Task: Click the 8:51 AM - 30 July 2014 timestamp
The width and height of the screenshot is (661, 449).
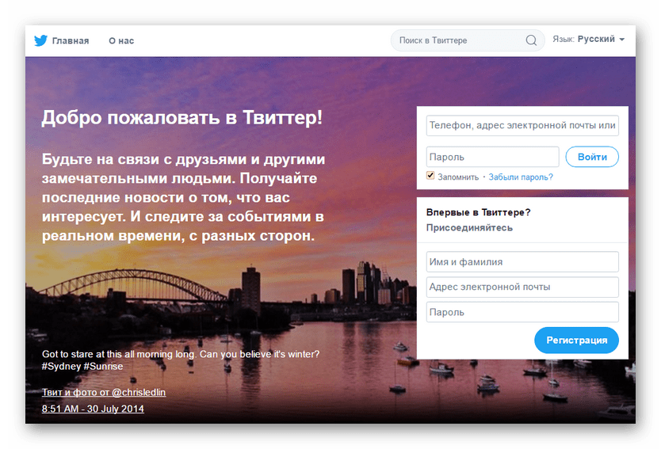Action: (93, 409)
